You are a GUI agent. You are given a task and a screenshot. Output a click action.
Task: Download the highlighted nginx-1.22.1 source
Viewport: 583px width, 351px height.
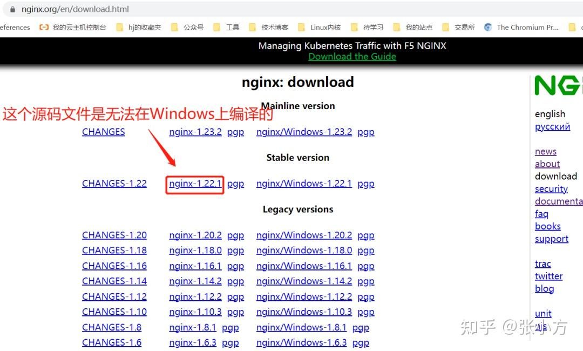[x=195, y=184]
